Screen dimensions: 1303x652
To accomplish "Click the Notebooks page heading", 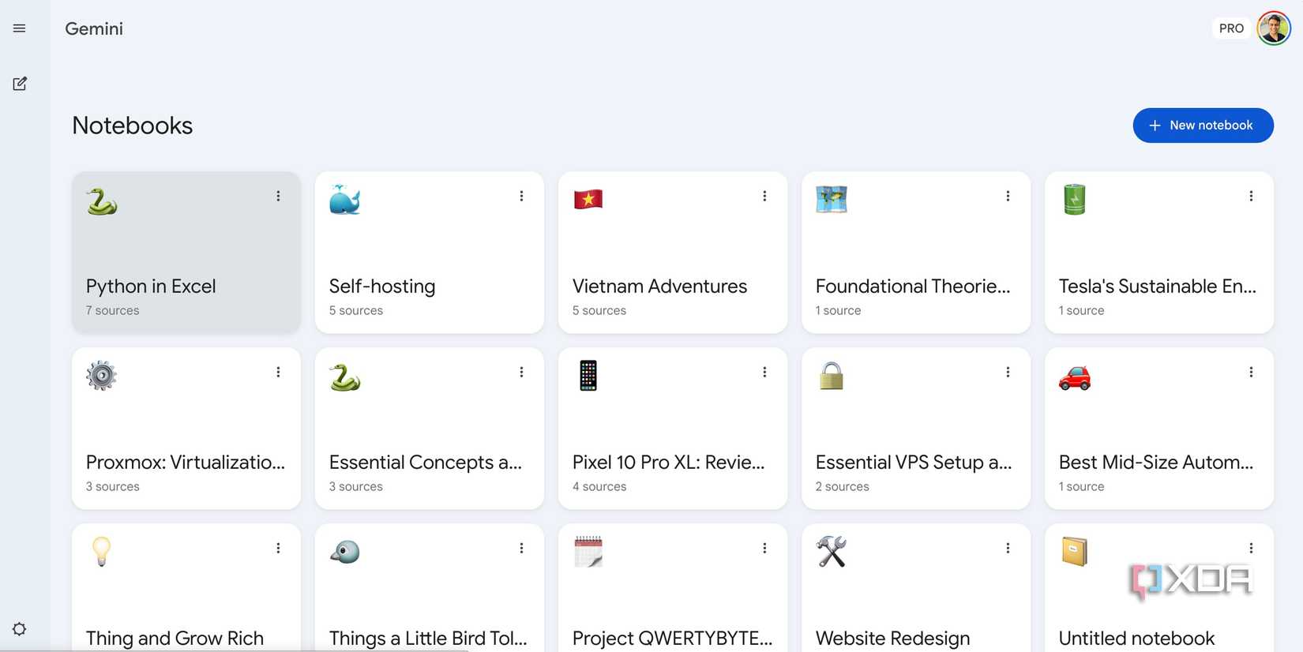I will click(x=133, y=126).
